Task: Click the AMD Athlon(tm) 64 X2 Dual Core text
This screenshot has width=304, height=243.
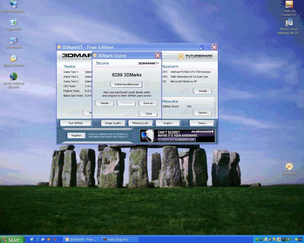Action: point(189,77)
